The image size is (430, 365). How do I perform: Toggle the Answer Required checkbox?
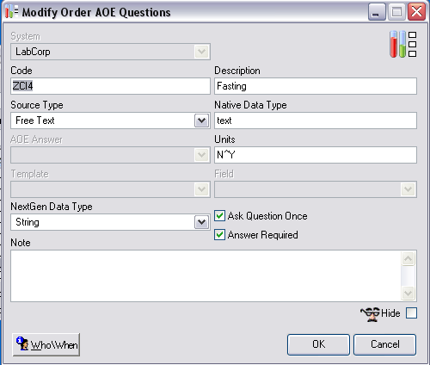(x=219, y=235)
